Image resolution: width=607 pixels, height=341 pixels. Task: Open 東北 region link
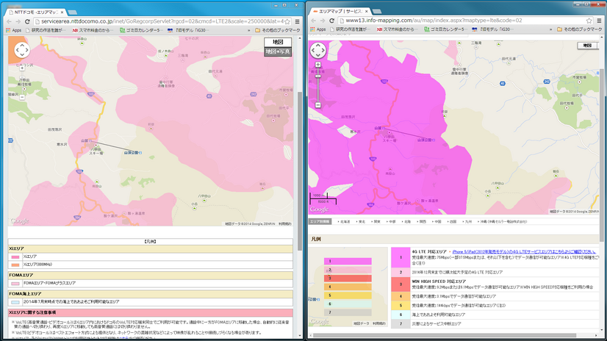coord(361,222)
